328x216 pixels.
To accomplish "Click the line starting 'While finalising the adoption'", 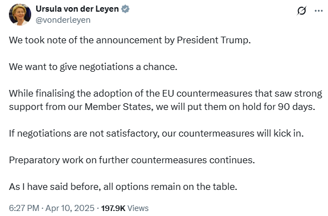I will point(165,93).
